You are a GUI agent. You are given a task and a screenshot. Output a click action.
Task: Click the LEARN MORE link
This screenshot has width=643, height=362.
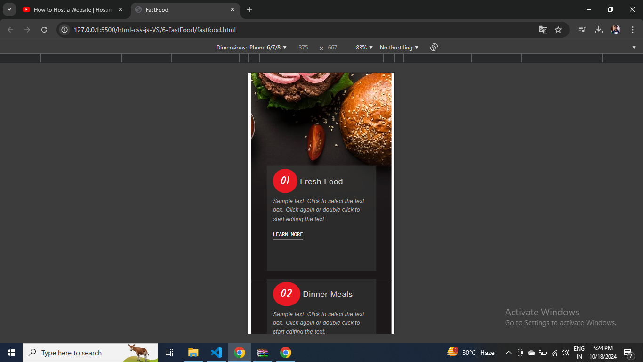pyautogui.click(x=288, y=235)
